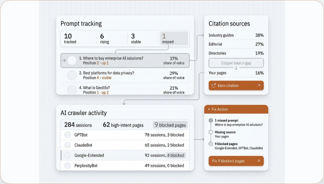The image size is (324, 184).
Task: Click the '9 blocked pages' badge
Action: (170, 125)
